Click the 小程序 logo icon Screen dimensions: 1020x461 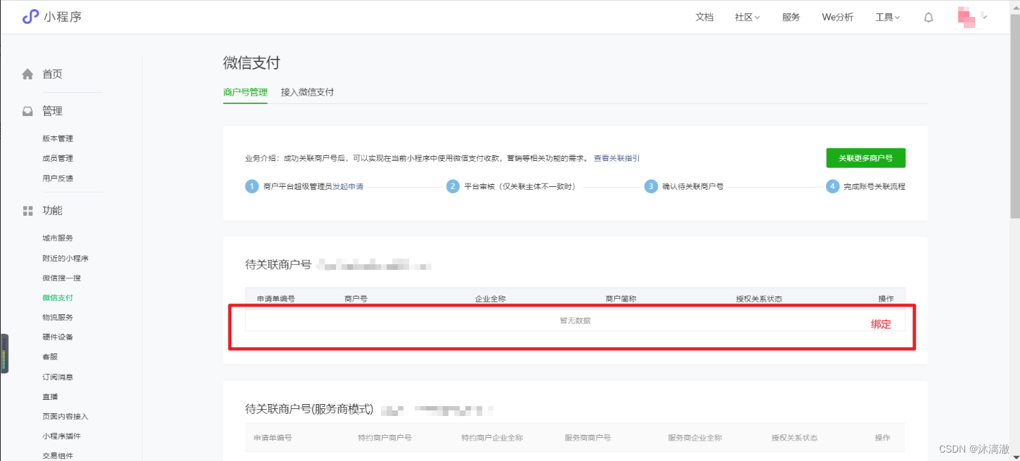[30, 17]
